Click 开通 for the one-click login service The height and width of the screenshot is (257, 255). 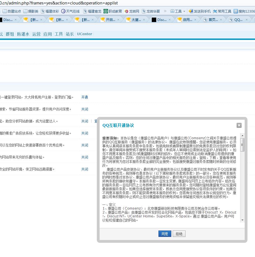pyautogui.click(x=85, y=97)
